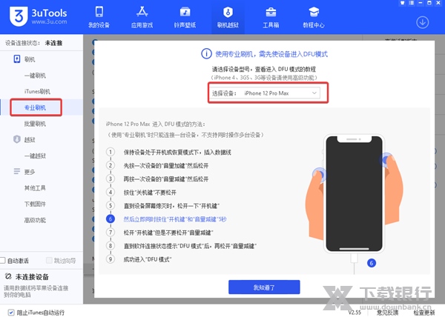The width and height of the screenshot is (445, 317).
Task: Open the 工具箱 toolbox icon
Action: point(271,12)
